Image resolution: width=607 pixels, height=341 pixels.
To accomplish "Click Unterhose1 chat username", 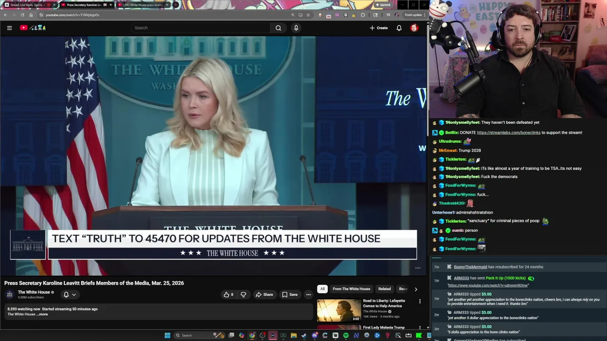I will pos(443,213).
